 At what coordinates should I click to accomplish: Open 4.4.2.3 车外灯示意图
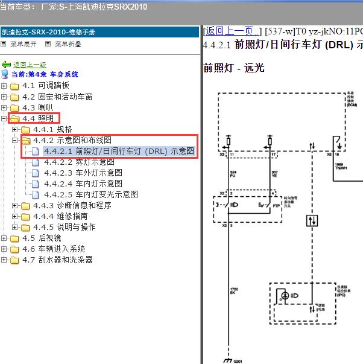[x=83, y=173]
